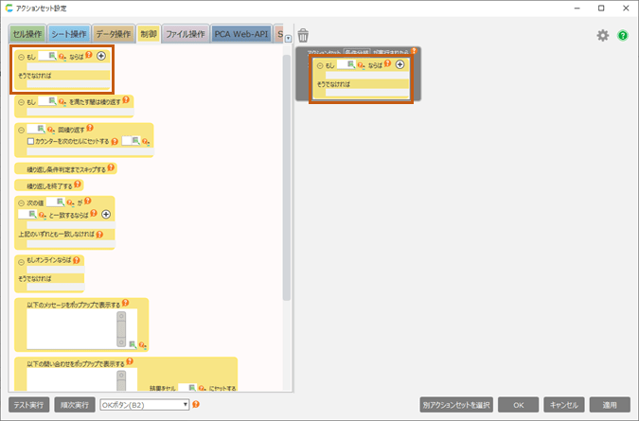Switch to the セル操作 tab
This screenshot has height=421, width=639.
click(27, 35)
